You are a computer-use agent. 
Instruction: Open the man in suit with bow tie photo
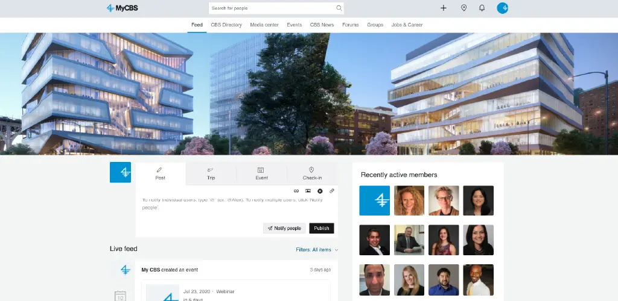click(x=374, y=240)
